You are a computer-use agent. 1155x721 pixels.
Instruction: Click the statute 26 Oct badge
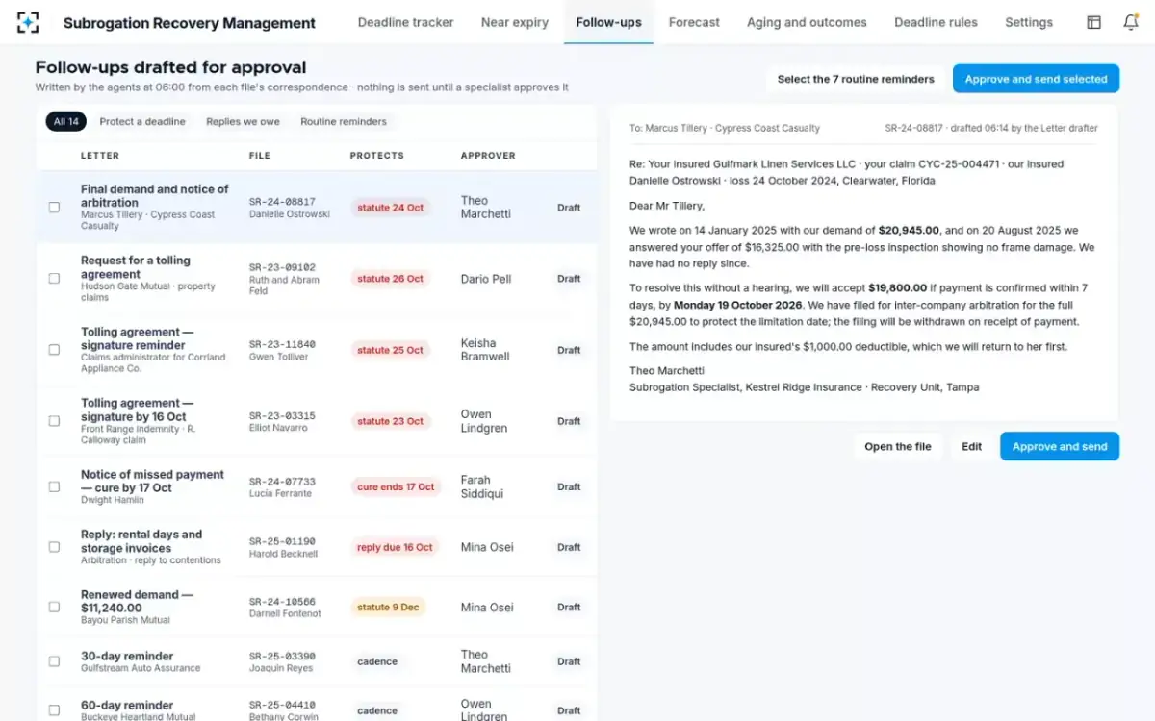tap(390, 279)
